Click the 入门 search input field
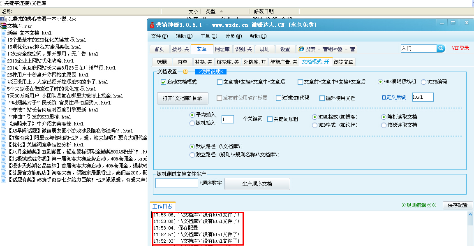The height and width of the screenshot is (246, 474). pos(418,48)
